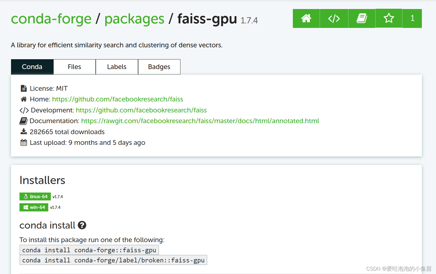The width and height of the screenshot is (436, 274).
Task: Select the linux-64 installer badge
Action: pos(35,196)
